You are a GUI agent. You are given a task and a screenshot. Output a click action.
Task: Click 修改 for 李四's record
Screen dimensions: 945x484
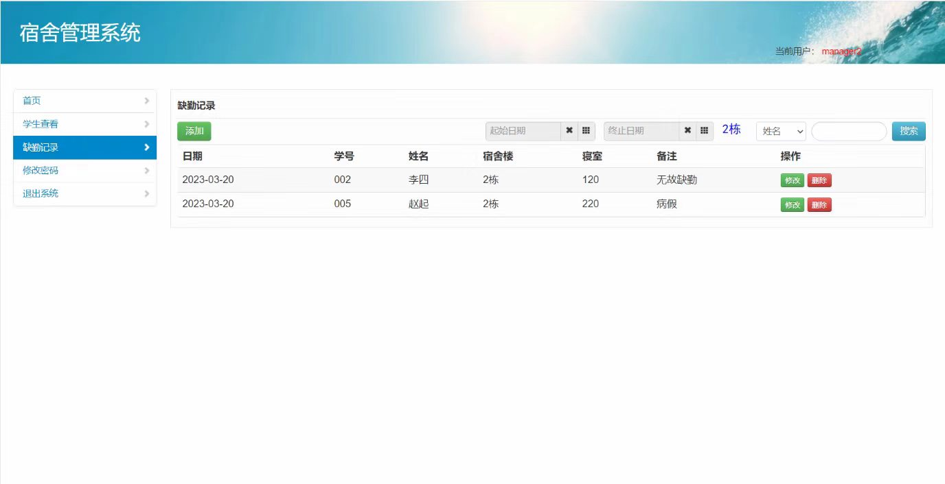(792, 180)
